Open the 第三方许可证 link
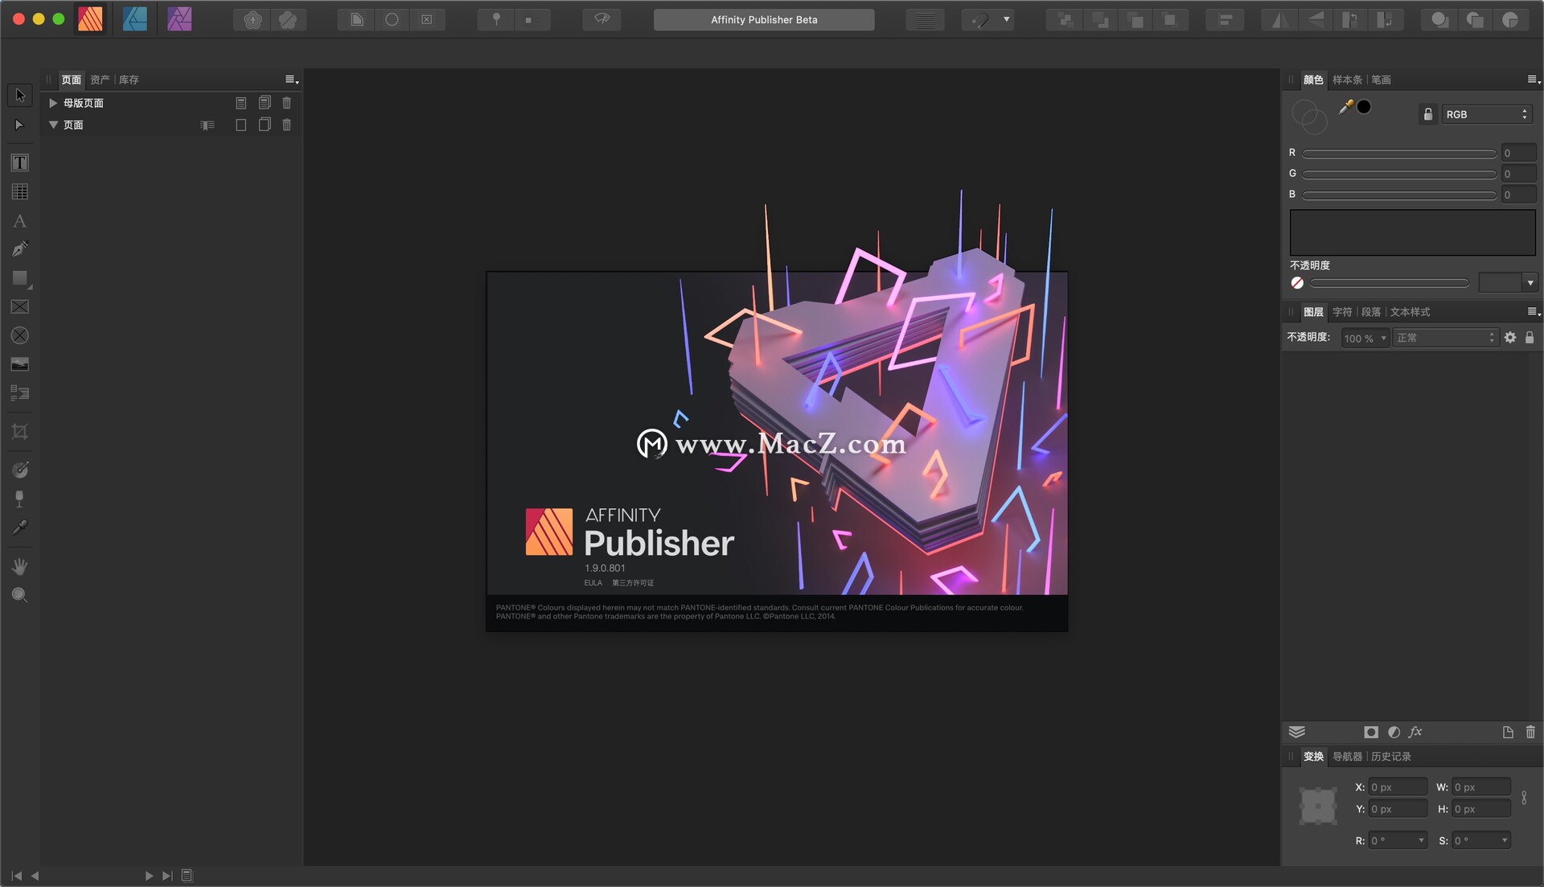The image size is (1544, 887). click(x=633, y=583)
